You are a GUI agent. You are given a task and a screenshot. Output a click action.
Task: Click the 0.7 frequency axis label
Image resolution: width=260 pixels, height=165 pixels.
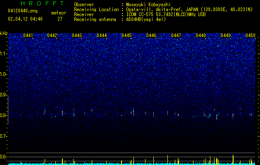4,136
